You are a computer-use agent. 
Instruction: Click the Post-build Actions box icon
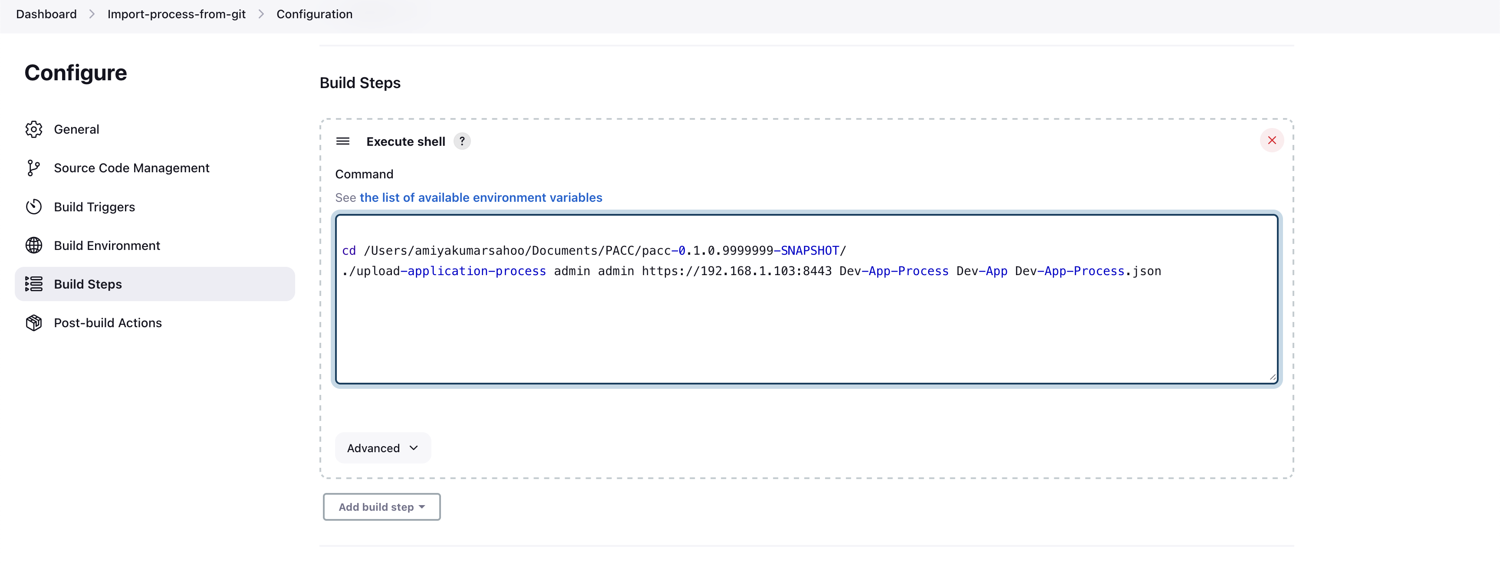[34, 323]
